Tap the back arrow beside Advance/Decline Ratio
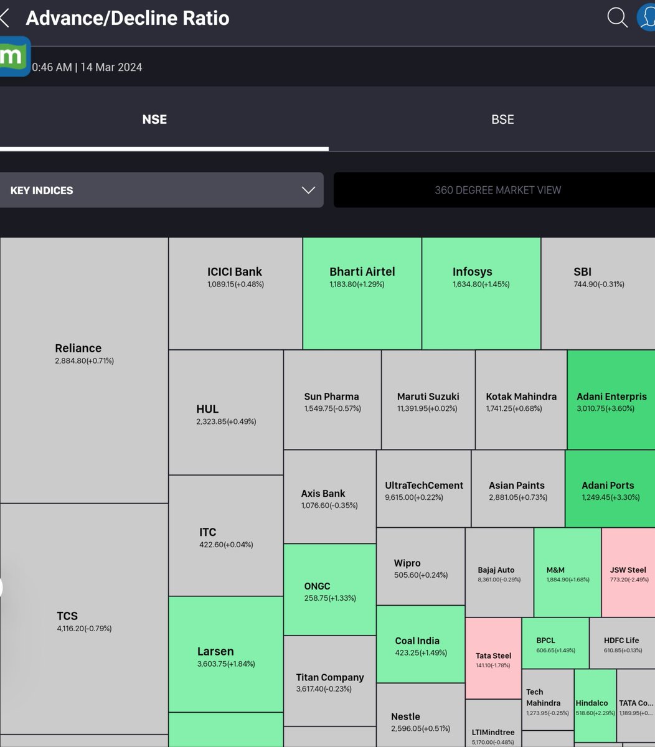This screenshot has height=747, width=655. tap(4, 18)
